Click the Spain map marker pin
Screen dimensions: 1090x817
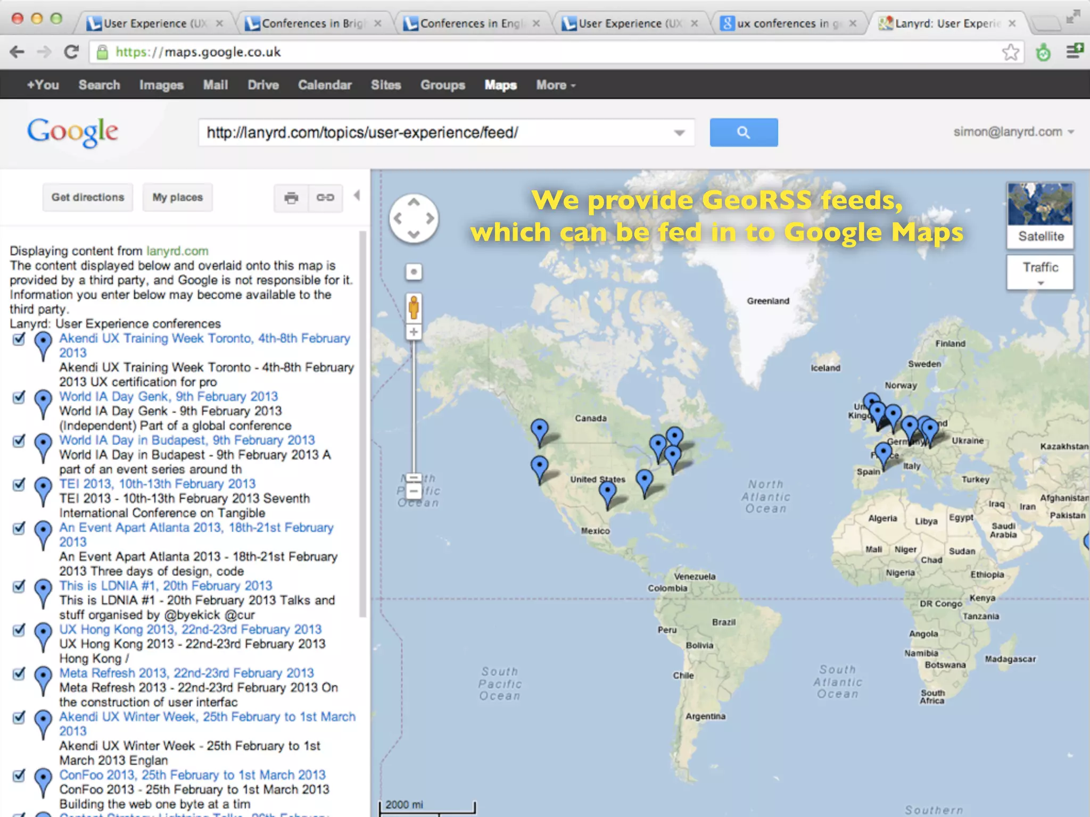click(883, 456)
